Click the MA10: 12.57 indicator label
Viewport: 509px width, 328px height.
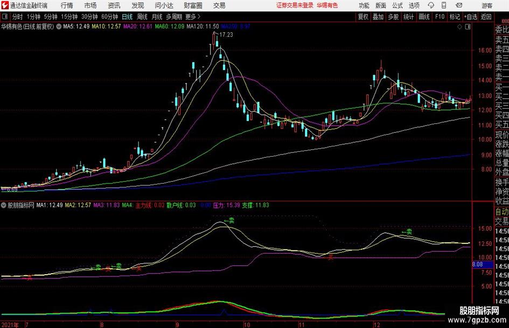coord(107,26)
